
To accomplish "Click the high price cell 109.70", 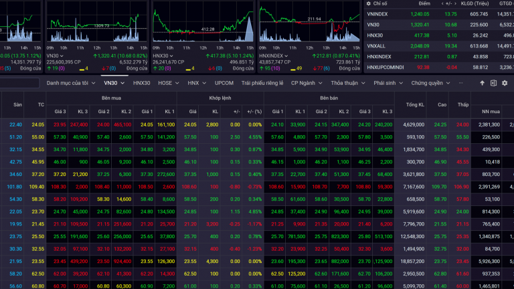I will pyautogui.click(x=439, y=187).
